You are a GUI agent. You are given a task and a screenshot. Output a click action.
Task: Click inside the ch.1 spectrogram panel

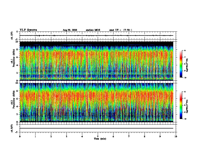click(96, 61)
